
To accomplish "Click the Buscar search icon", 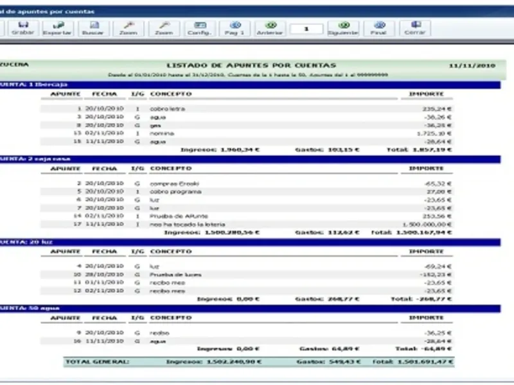I will pos(93,28).
